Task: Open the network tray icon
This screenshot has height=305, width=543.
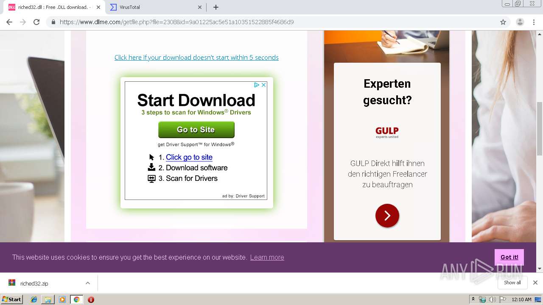Action: [482, 299]
